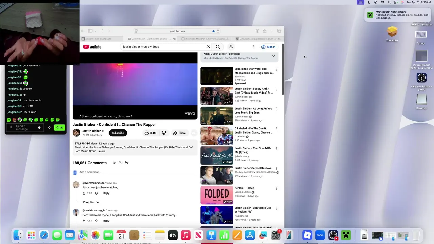Toggle Focus mode moon in menu bar

[369, 2]
